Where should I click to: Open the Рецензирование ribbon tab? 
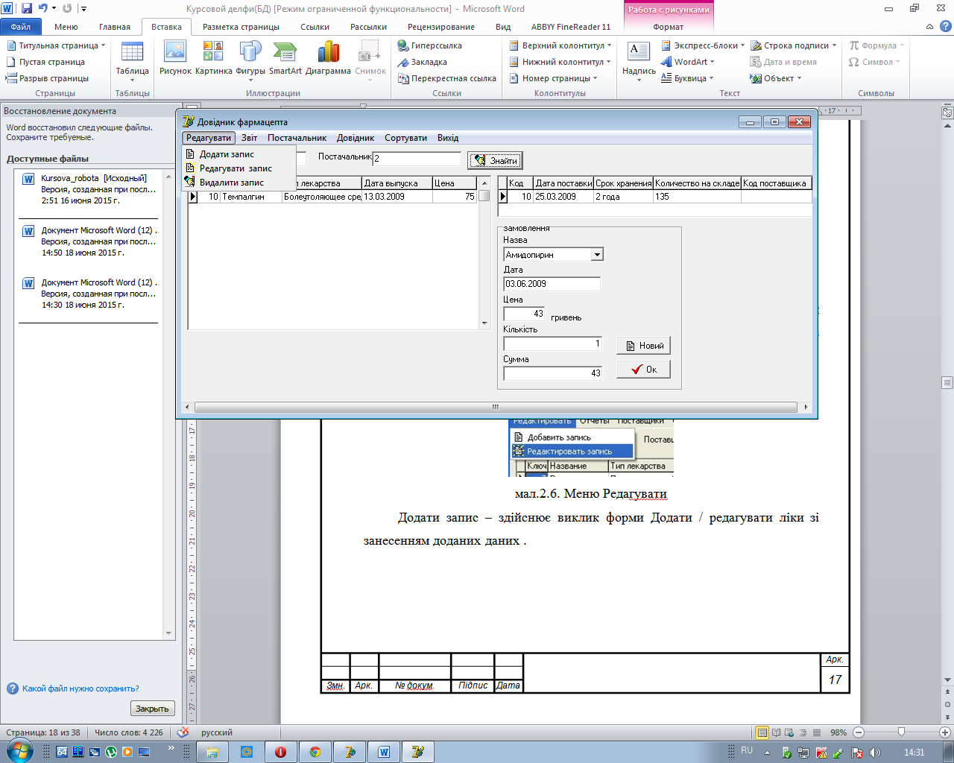click(x=441, y=27)
